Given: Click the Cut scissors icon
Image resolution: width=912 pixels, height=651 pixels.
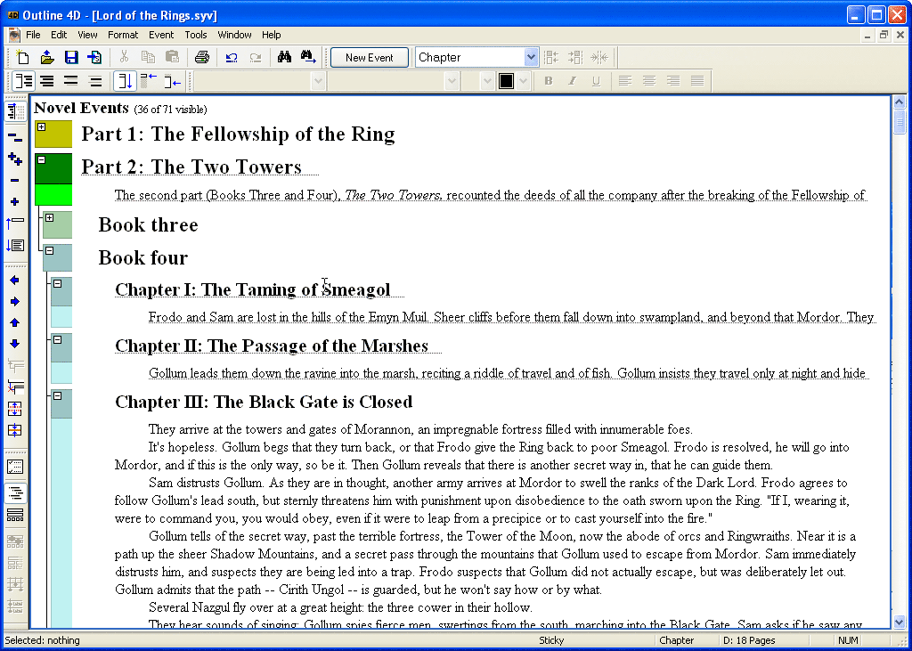Looking at the screenshot, I should pos(123,57).
